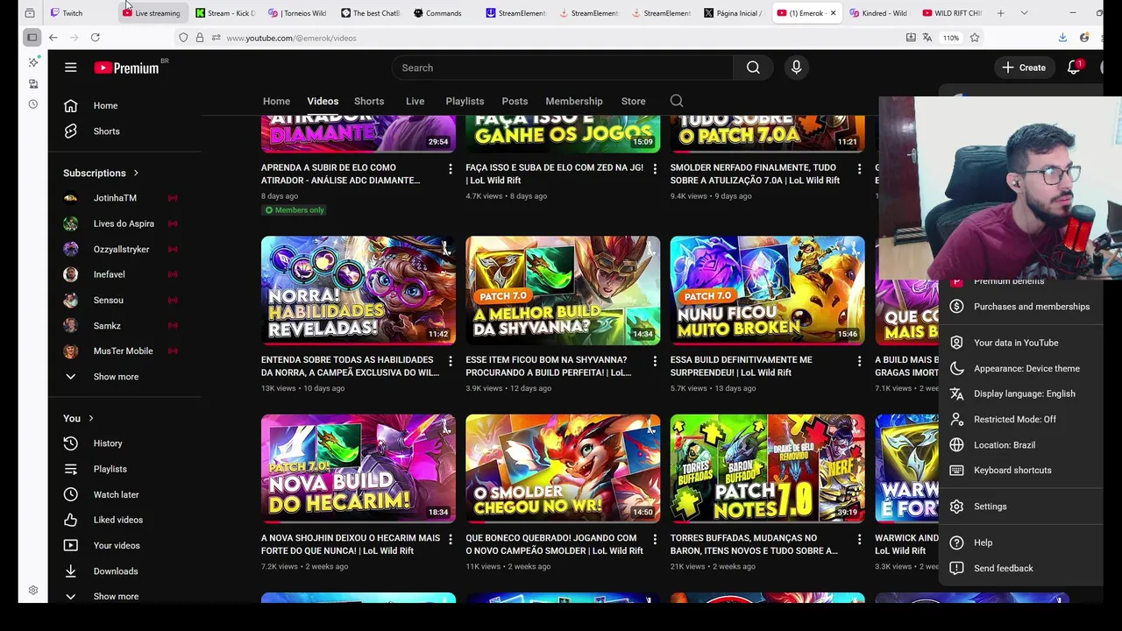The image size is (1122, 631).
Task: Bookmark this page with star icon
Action: (975, 38)
